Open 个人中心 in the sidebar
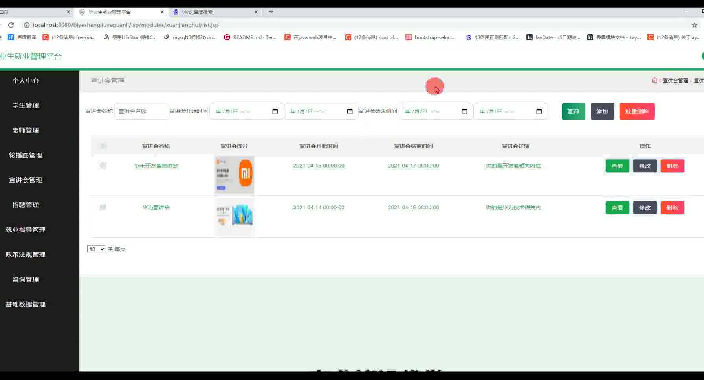The height and width of the screenshot is (380, 704). pos(26,81)
